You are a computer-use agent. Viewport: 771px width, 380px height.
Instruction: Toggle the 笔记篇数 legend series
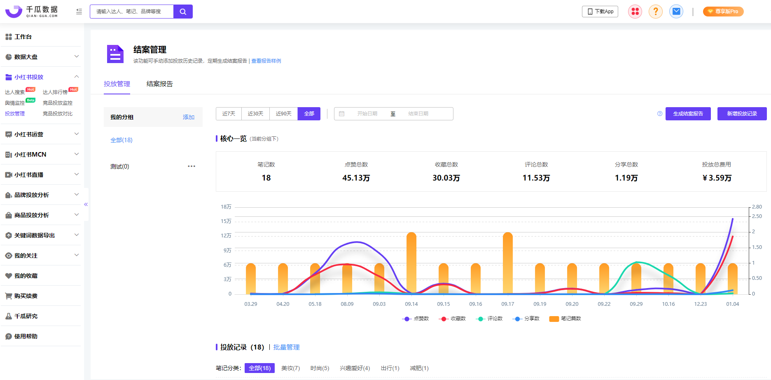pos(565,319)
